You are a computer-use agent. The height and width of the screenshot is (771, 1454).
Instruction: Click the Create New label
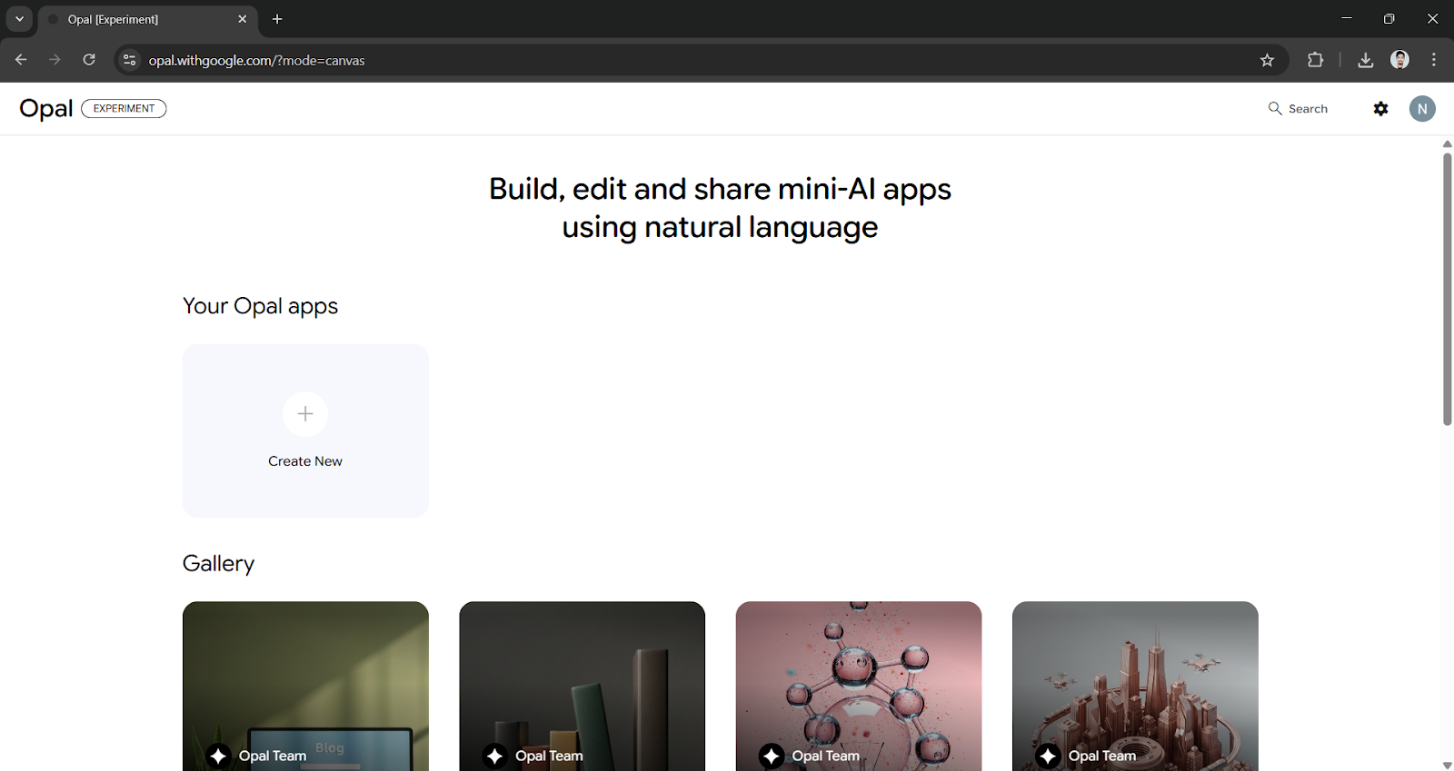[x=305, y=461]
